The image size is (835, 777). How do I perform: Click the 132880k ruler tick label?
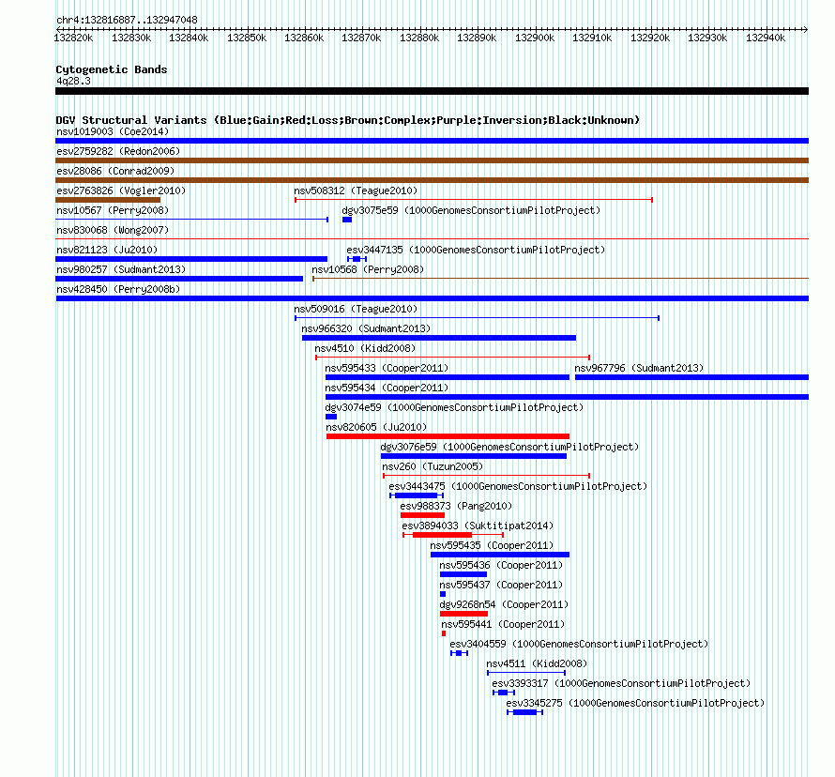point(419,38)
